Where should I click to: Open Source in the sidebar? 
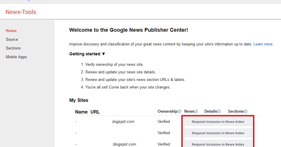[12, 39]
